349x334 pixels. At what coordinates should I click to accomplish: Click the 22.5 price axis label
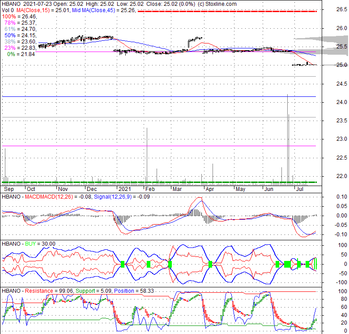(x=342, y=158)
